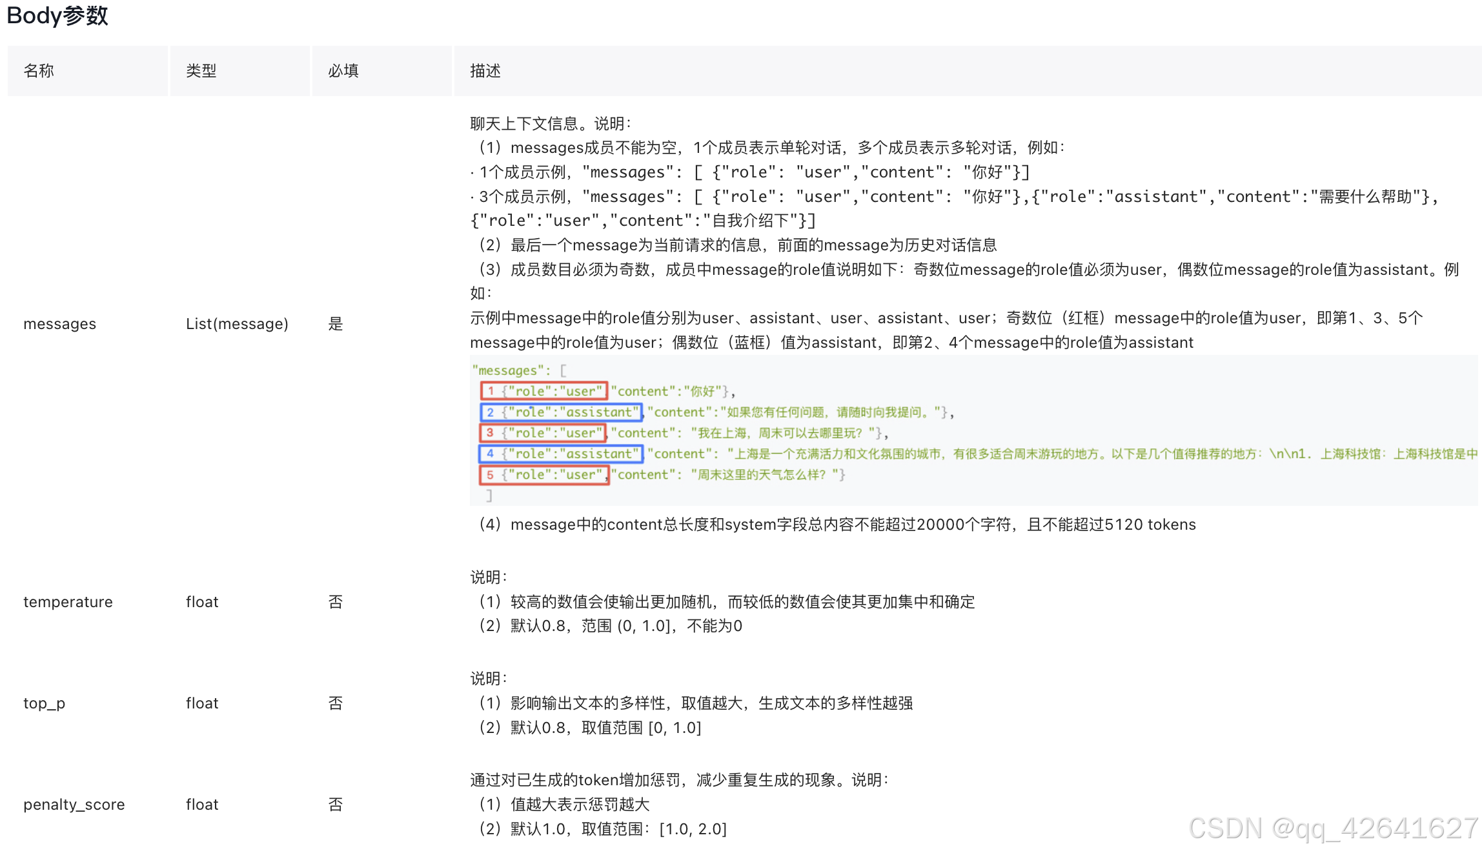Click the red box numbered 1

pos(544,391)
